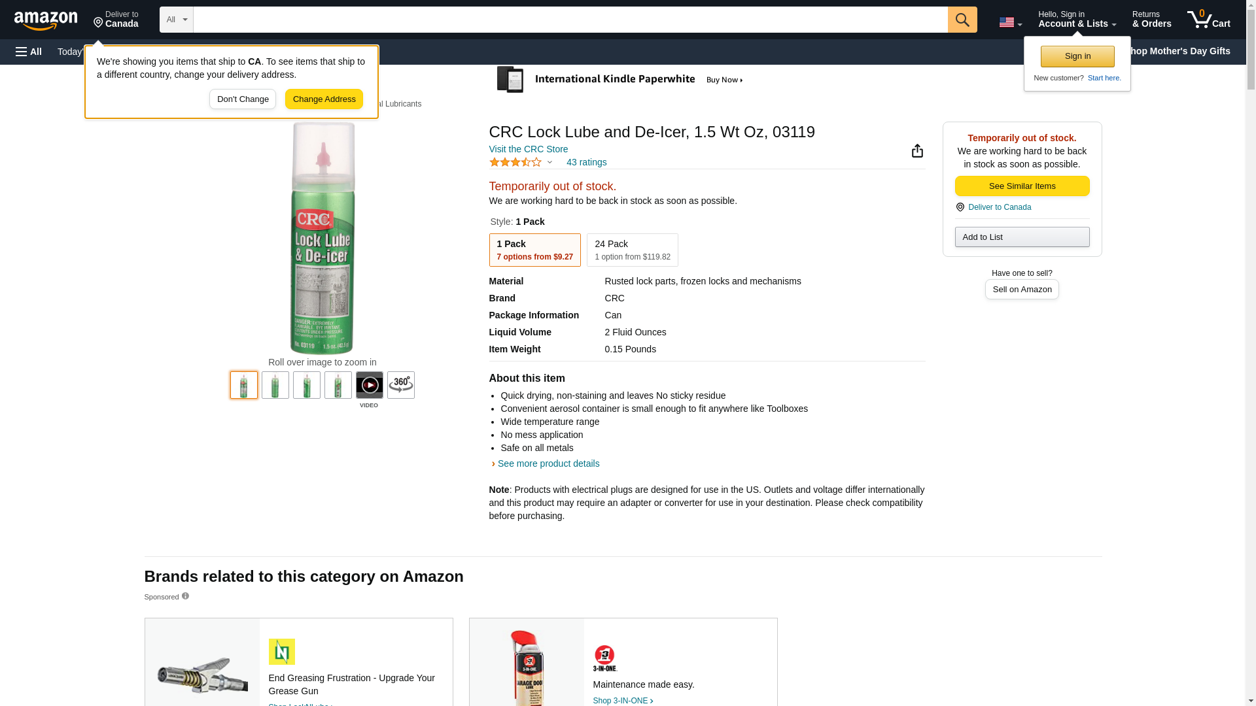Select the second product image thumbnail

coord(275,385)
